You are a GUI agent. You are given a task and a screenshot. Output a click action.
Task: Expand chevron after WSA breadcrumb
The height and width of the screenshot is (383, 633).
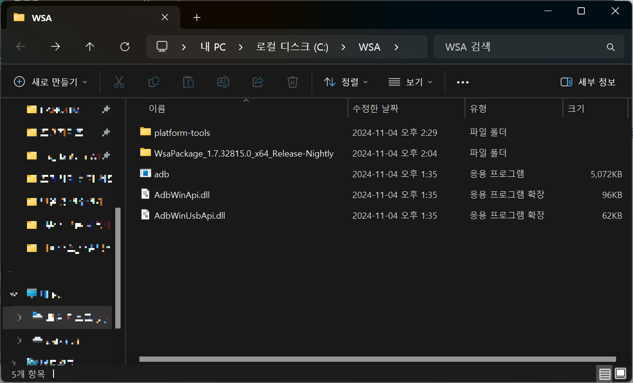tap(396, 47)
